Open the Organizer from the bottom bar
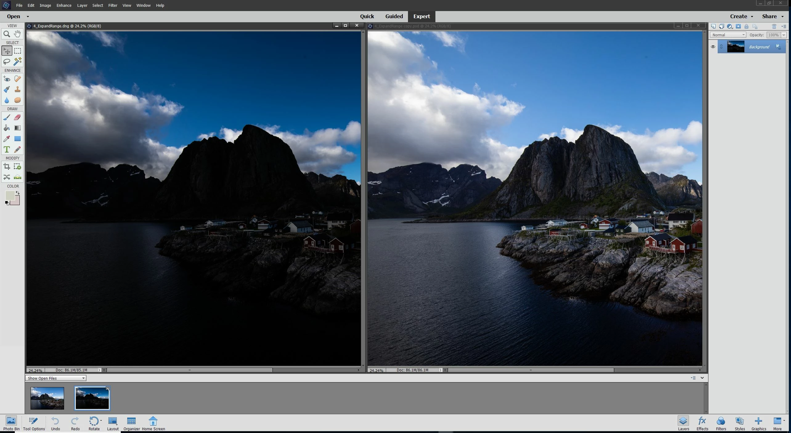Screen dimensions: 791x433 [132, 423]
